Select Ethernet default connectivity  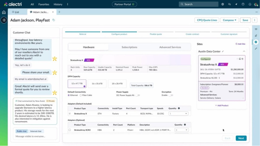coord(69,95)
